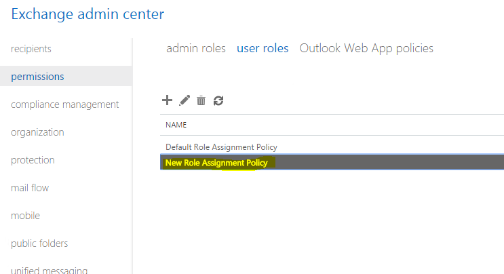Click the edit pencil icon
The height and width of the screenshot is (274, 504).
185,100
